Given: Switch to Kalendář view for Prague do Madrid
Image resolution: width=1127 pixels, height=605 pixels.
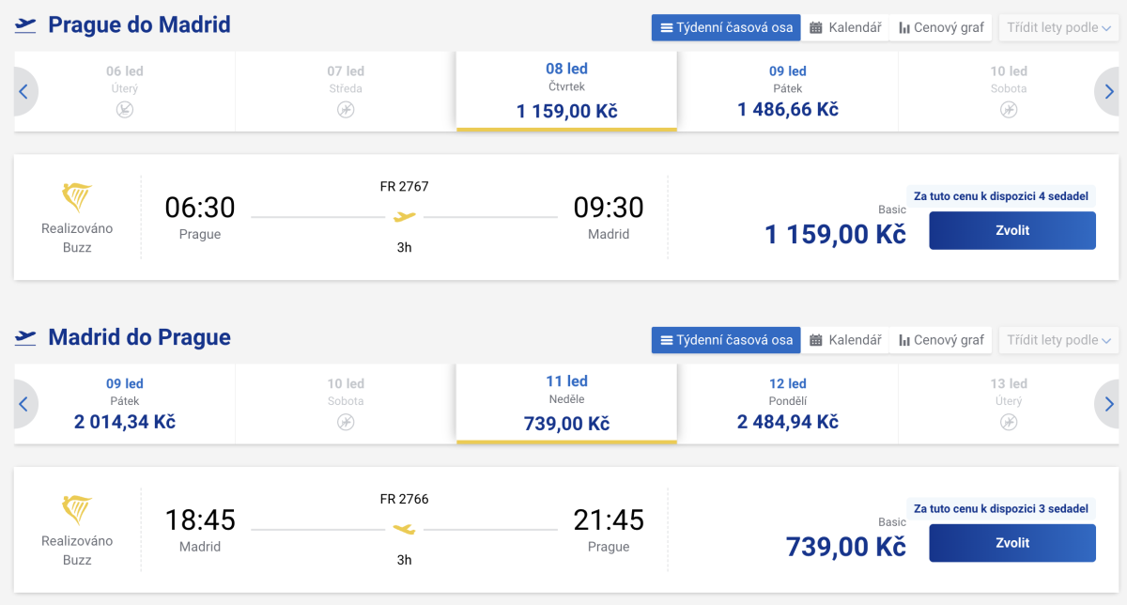Looking at the screenshot, I should point(845,27).
